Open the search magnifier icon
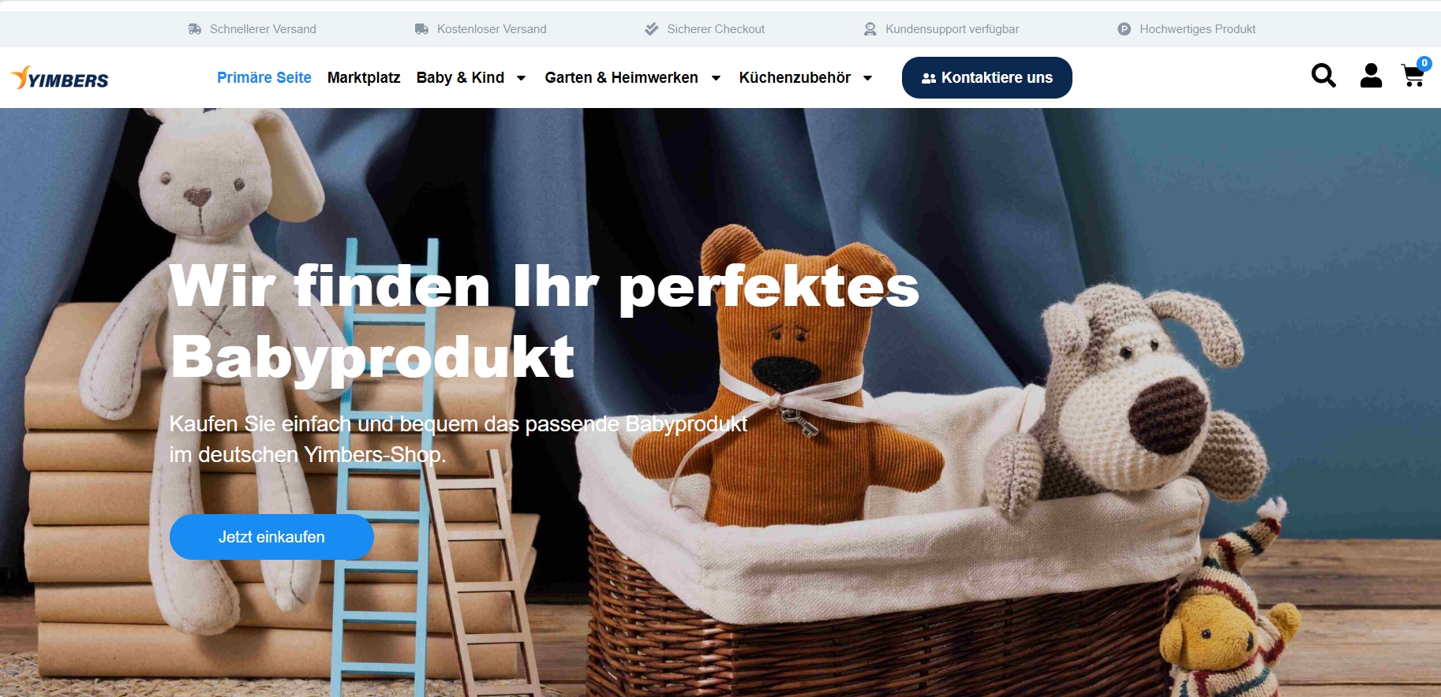This screenshot has width=1441, height=697. coord(1323,76)
